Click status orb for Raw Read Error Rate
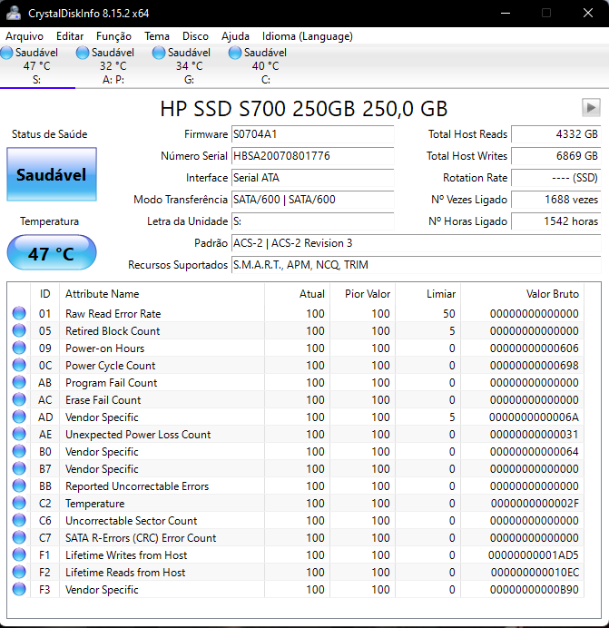 (x=19, y=313)
